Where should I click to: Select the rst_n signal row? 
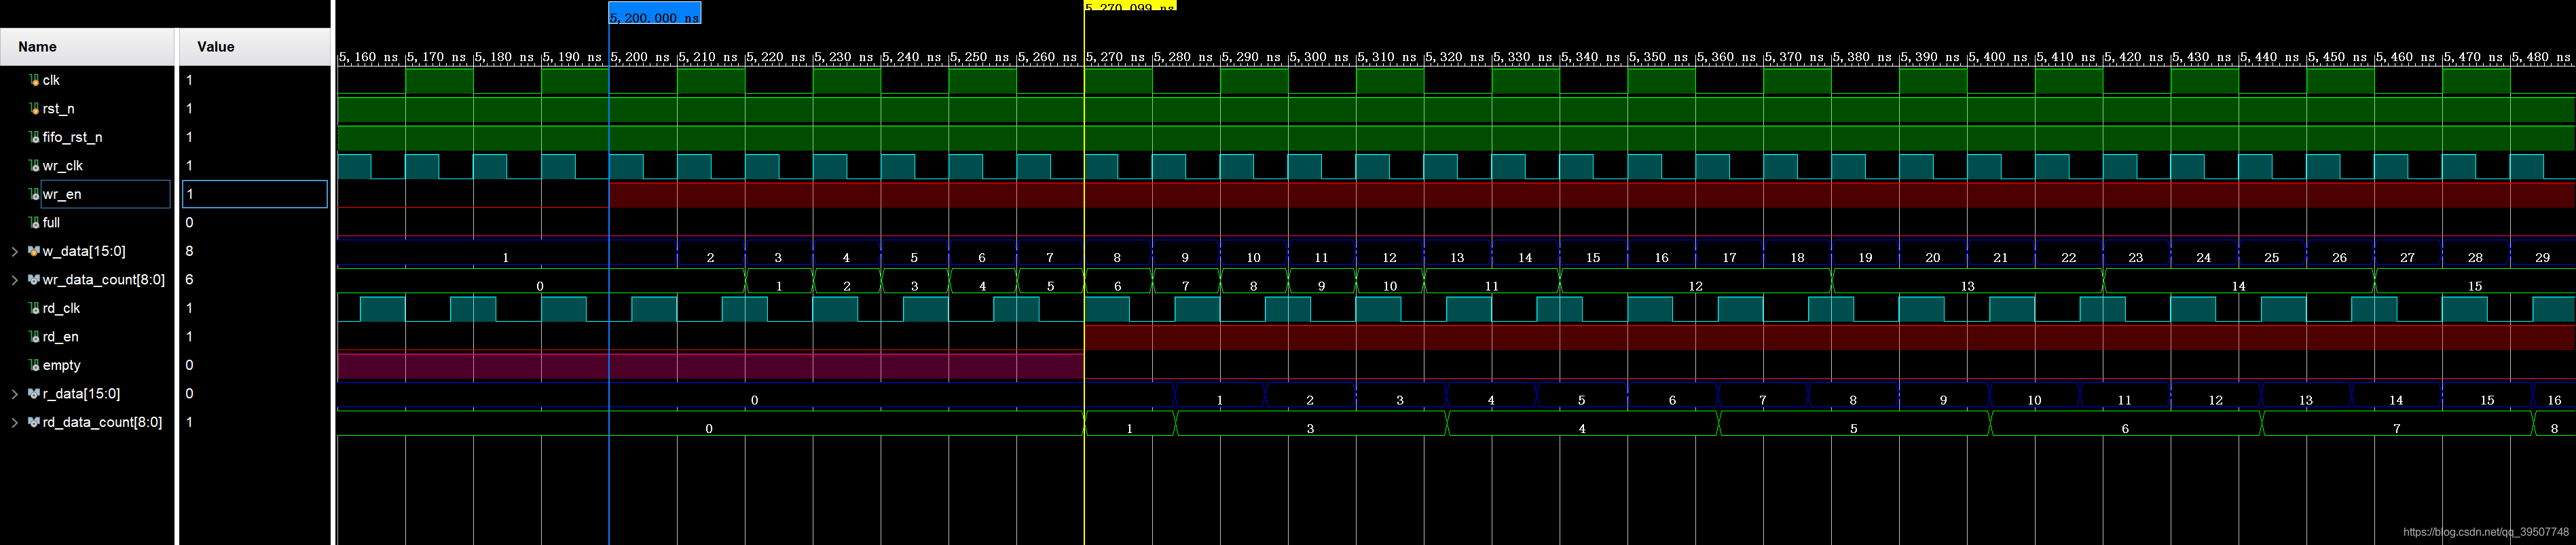point(87,108)
